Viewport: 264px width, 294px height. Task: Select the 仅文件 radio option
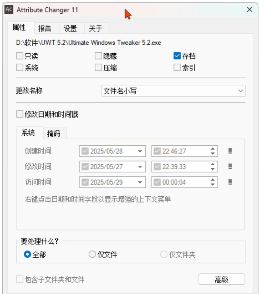[x=92, y=254]
